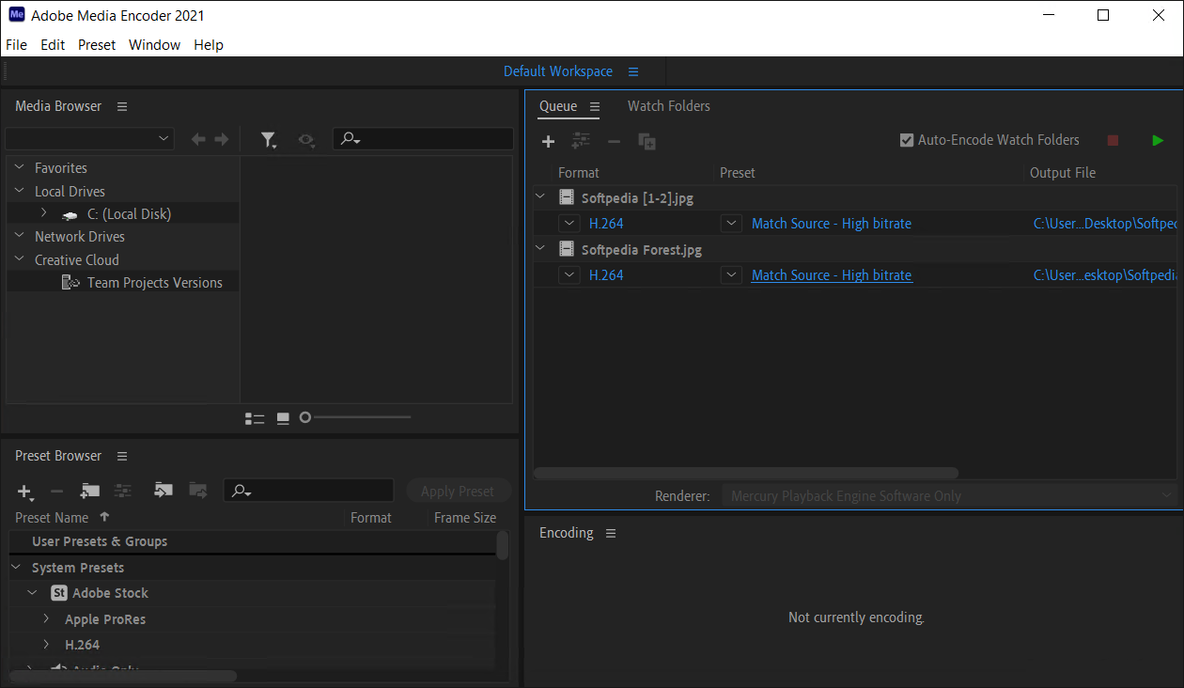Open Media Browser panel menu icon

[122, 106]
